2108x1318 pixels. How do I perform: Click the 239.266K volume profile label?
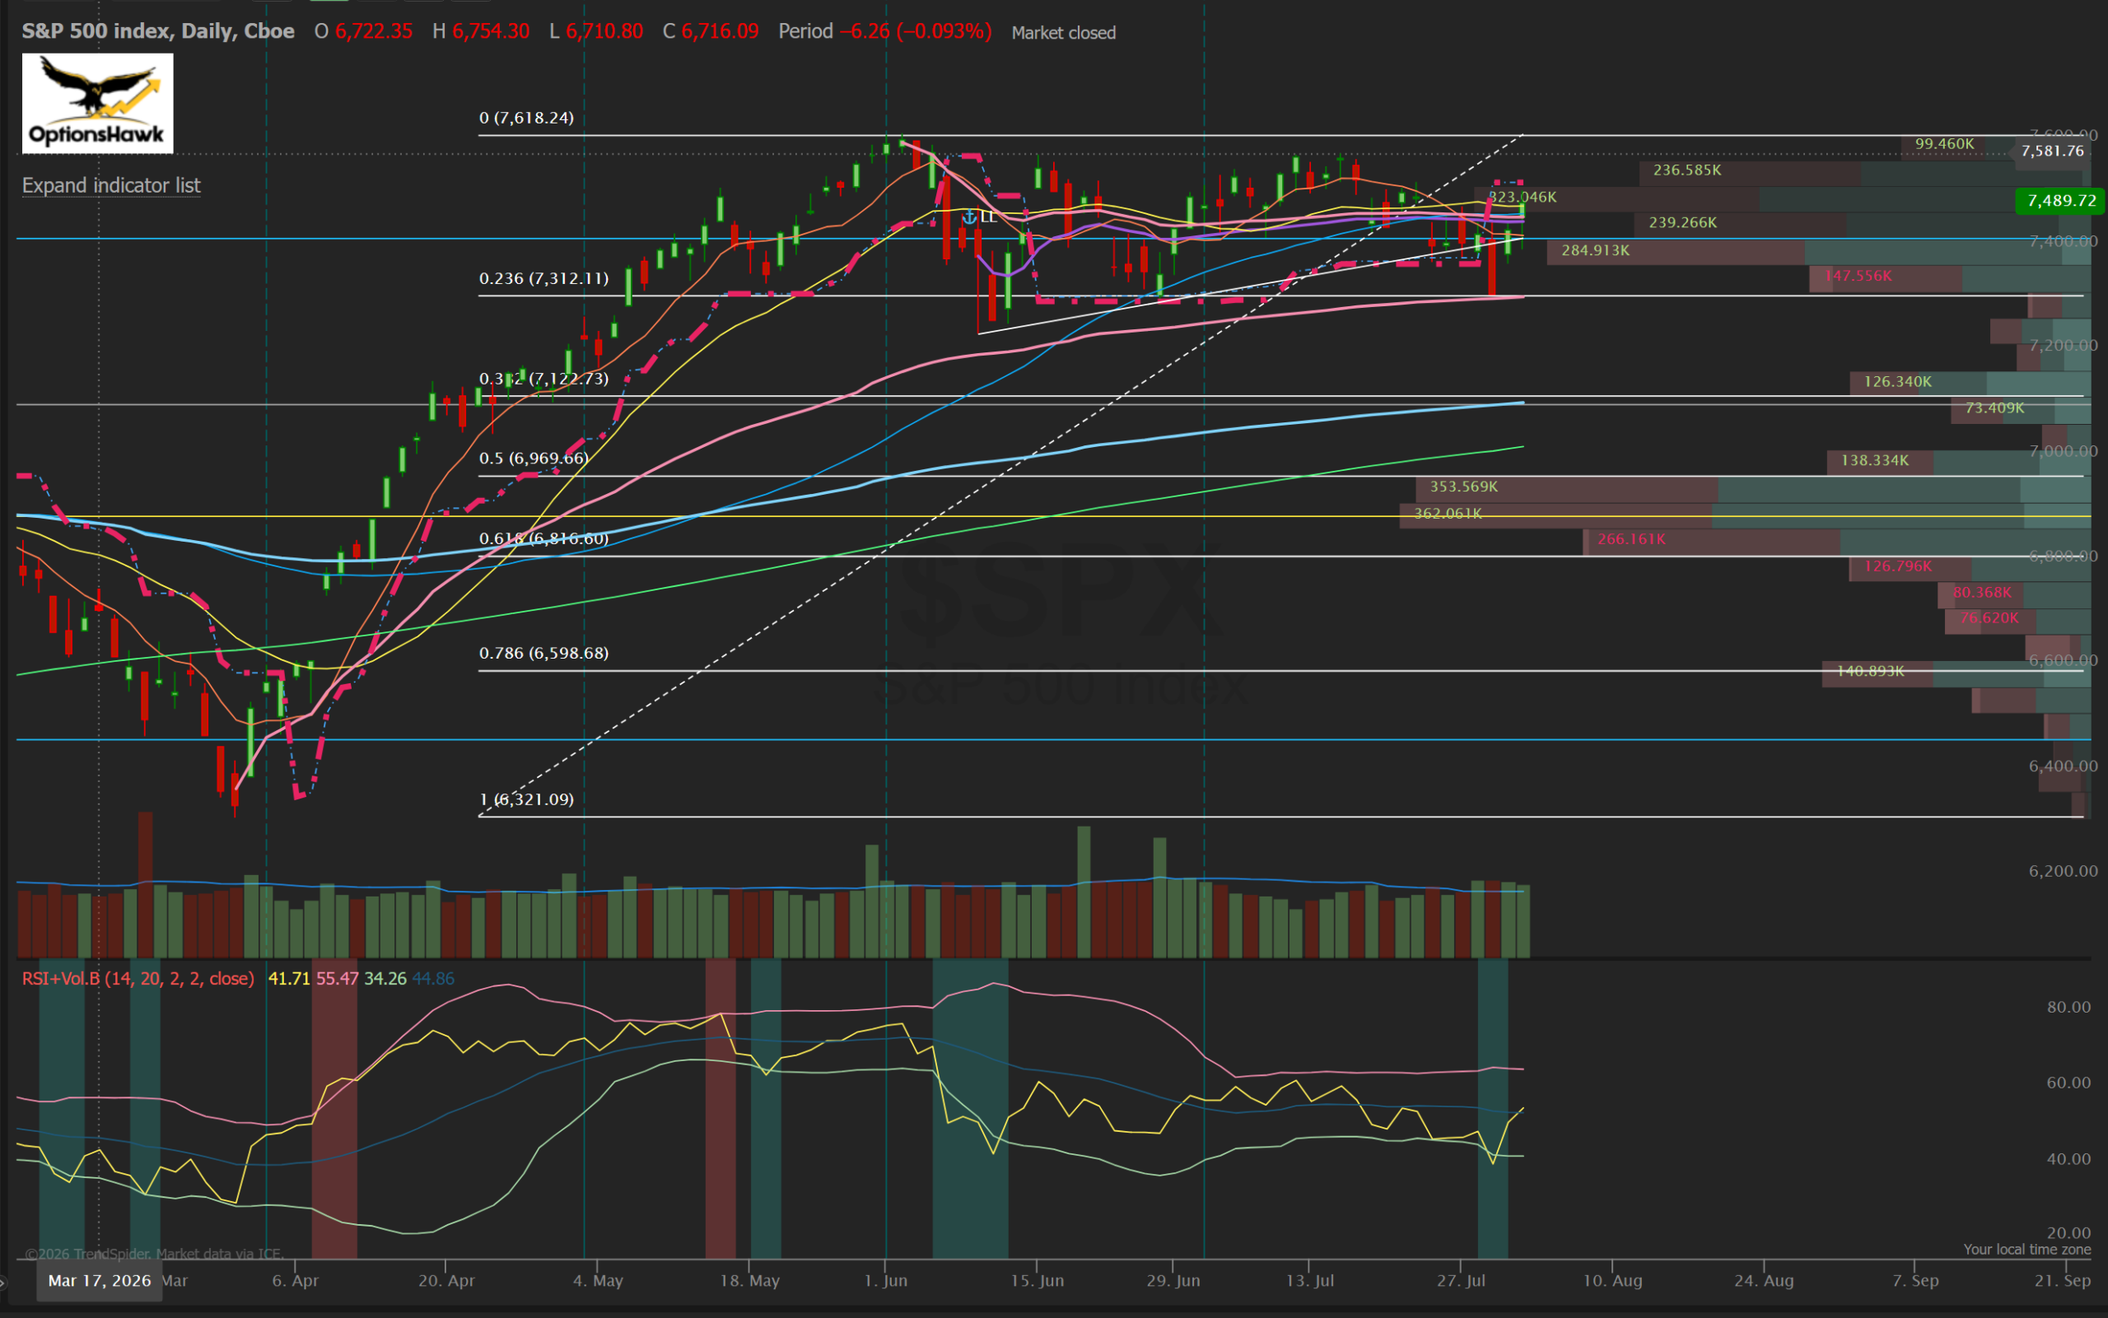(1682, 222)
